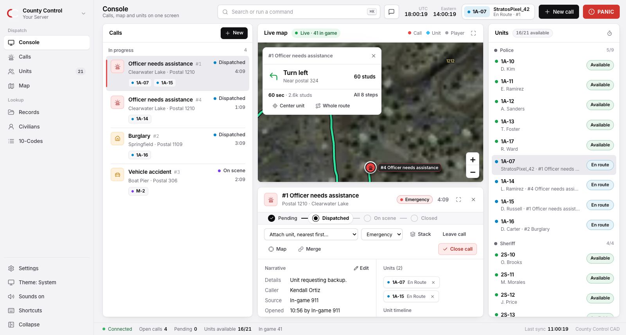
Task: Remove unit 1A-15 from the call
Action: click(432, 296)
